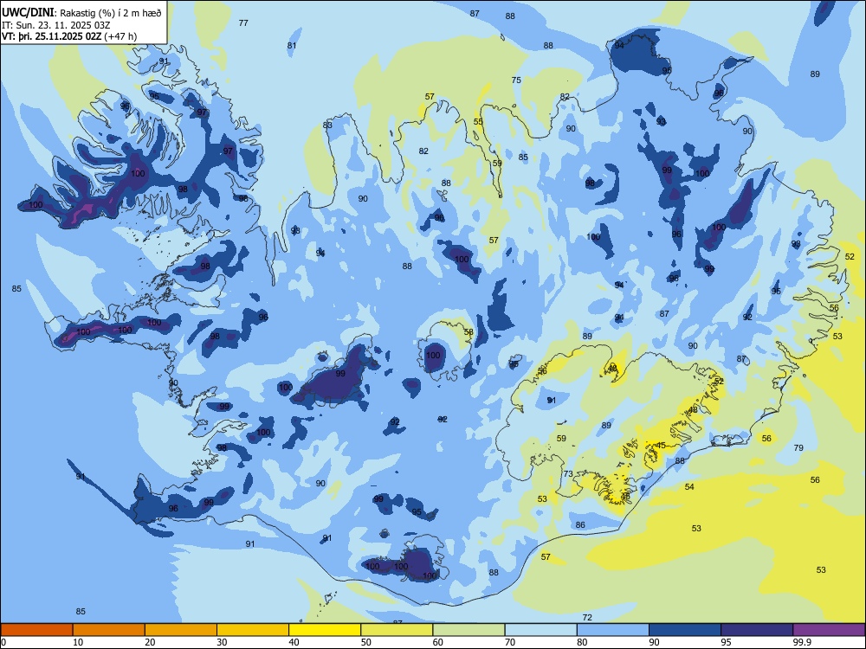Click the medium blue 80–90 legend swatch
The image size is (866, 649).
coord(613,630)
